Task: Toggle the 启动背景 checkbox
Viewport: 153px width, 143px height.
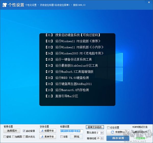Action: (x=24, y=131)
